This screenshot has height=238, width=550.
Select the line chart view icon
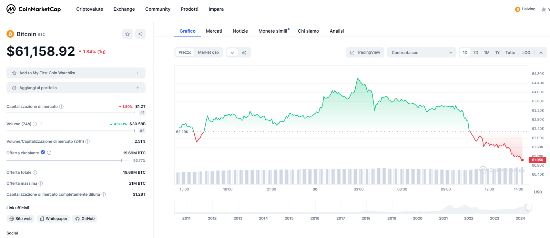(232, 52)
